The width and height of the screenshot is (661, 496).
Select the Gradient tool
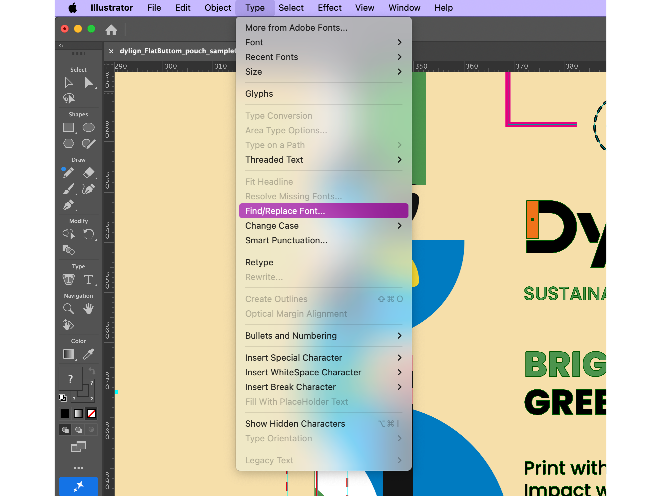69,354
